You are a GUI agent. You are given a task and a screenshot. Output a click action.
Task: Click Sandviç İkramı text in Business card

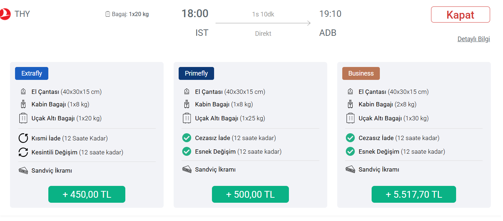click(379, 169)
